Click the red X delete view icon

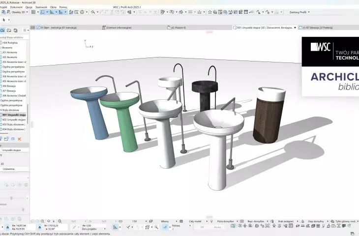[x=20, y=139]
